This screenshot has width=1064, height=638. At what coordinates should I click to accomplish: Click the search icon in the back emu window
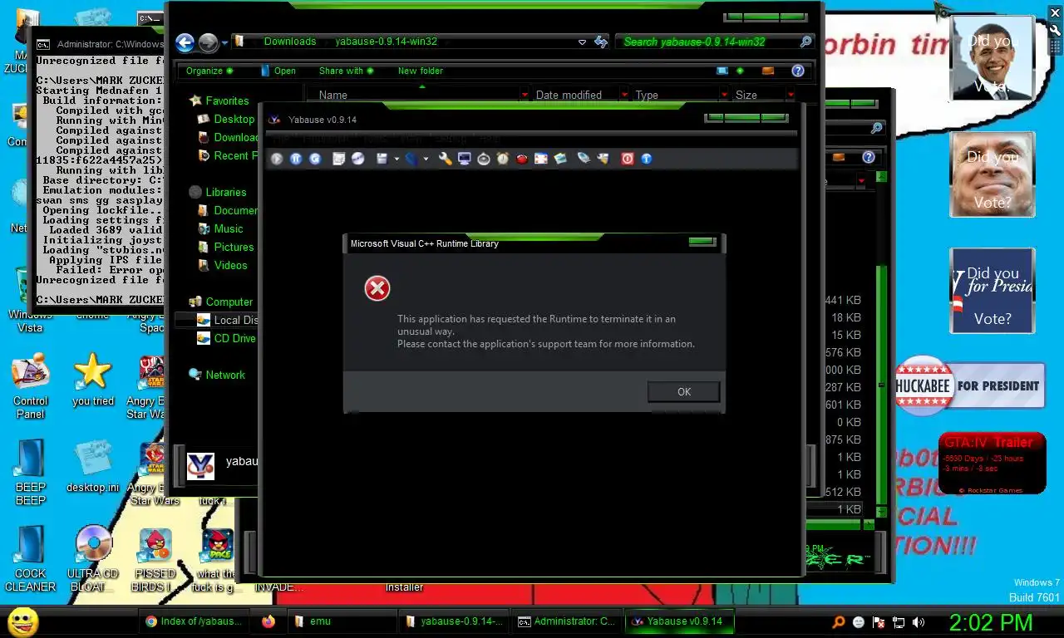coord(876,129)
